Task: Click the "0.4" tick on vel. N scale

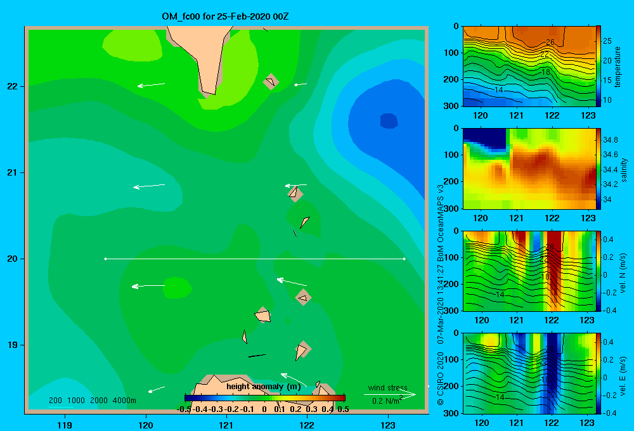Action: coord(608,240)
